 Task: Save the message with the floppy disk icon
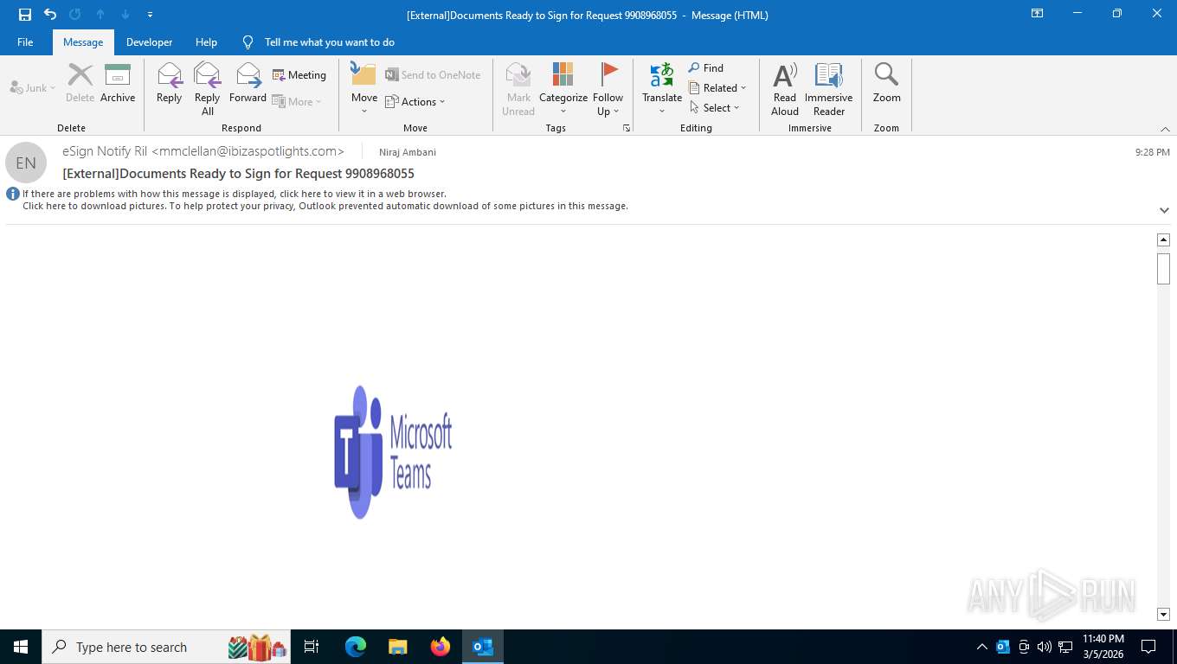tap(25, 15)
